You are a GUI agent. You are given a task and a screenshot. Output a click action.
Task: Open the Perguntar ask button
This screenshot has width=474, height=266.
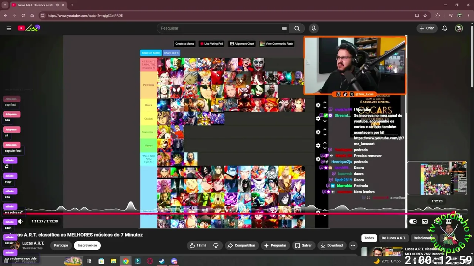pyautogui.click(x=275, y=245)
